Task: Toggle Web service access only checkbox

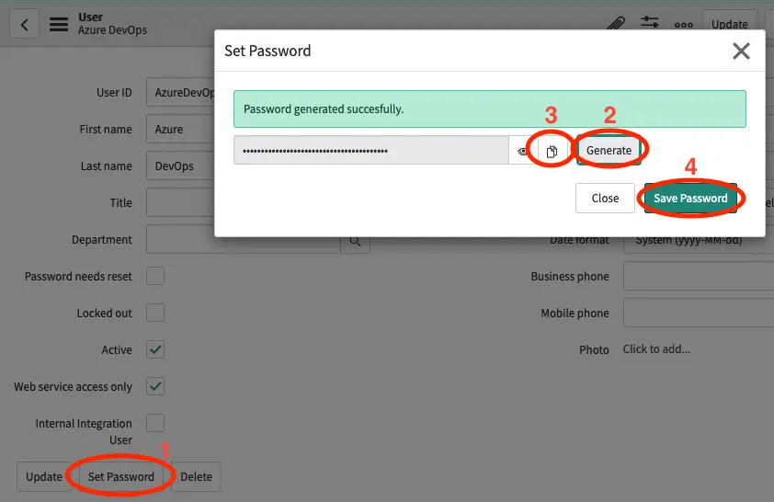Action: (x=155, y=386)
